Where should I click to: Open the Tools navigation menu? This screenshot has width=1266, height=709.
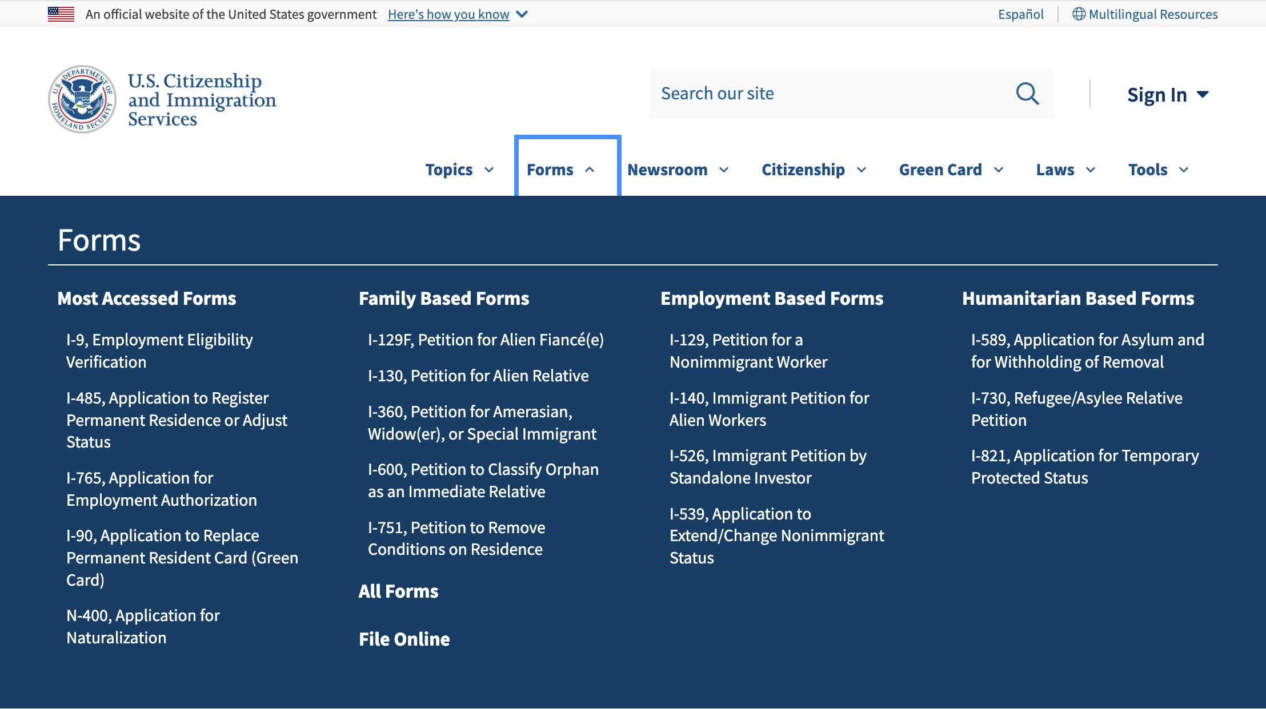tap(1158, 170)
